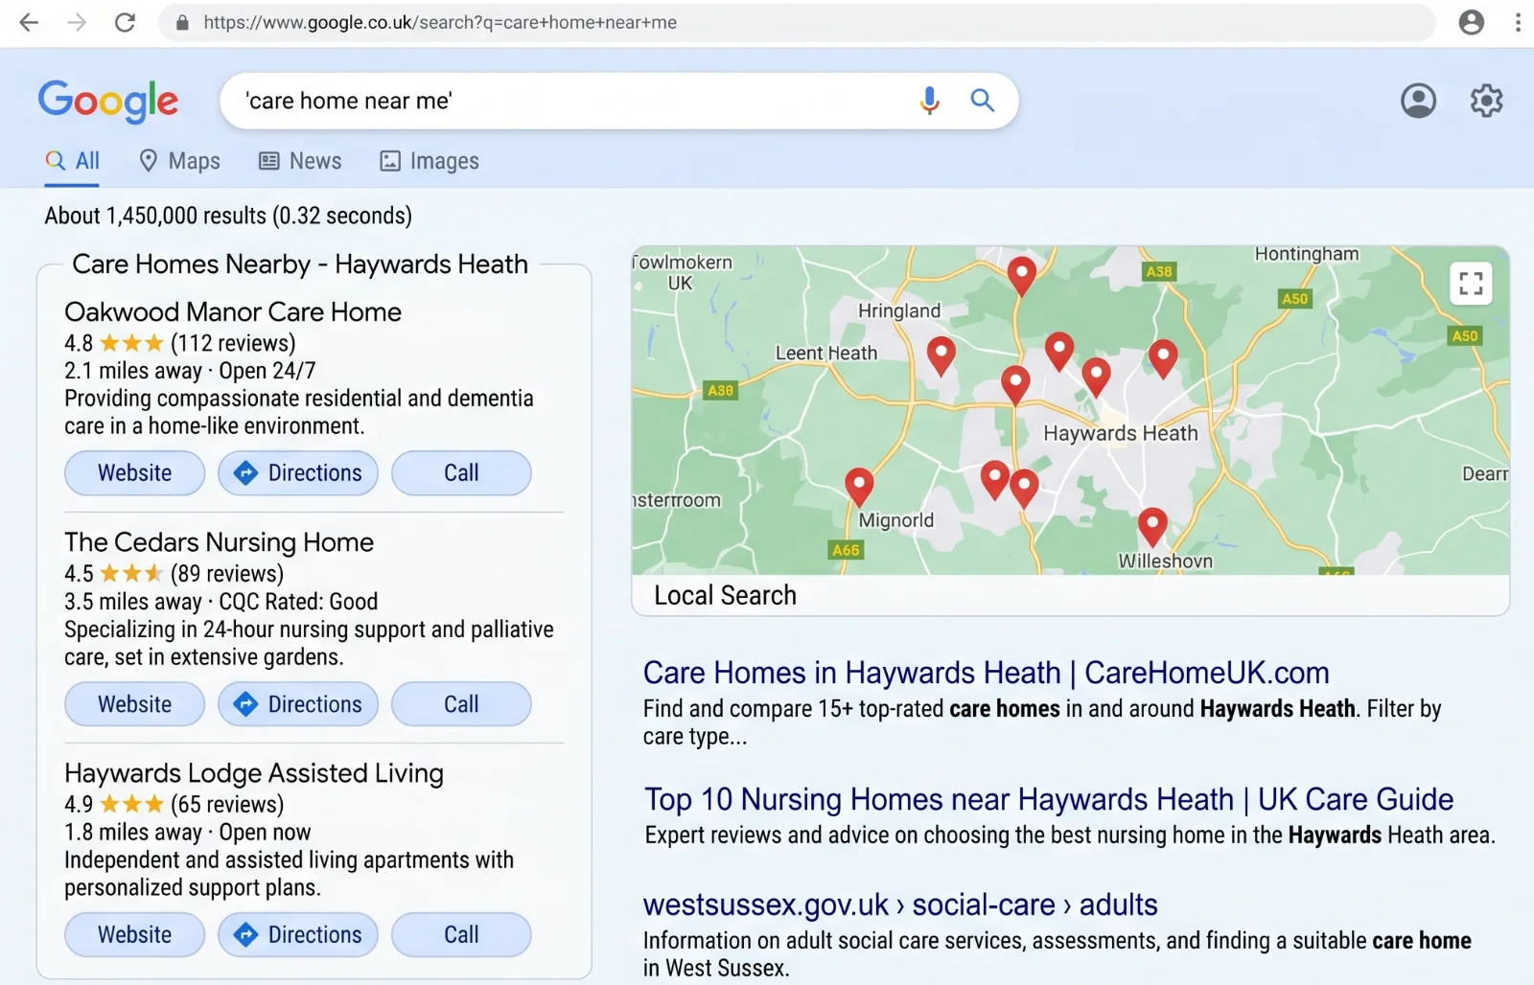Click 'Haywards Heath' label on map
This screenshot has width=1534, height=985.
coord(1121,433)
